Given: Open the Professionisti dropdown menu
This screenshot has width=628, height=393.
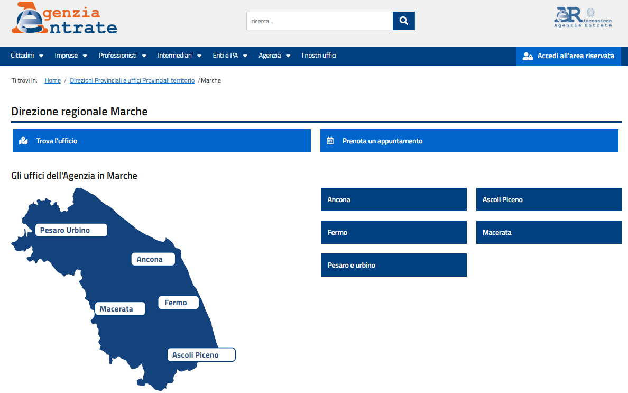Looking at the screenshot, I should tap(122, 56).
